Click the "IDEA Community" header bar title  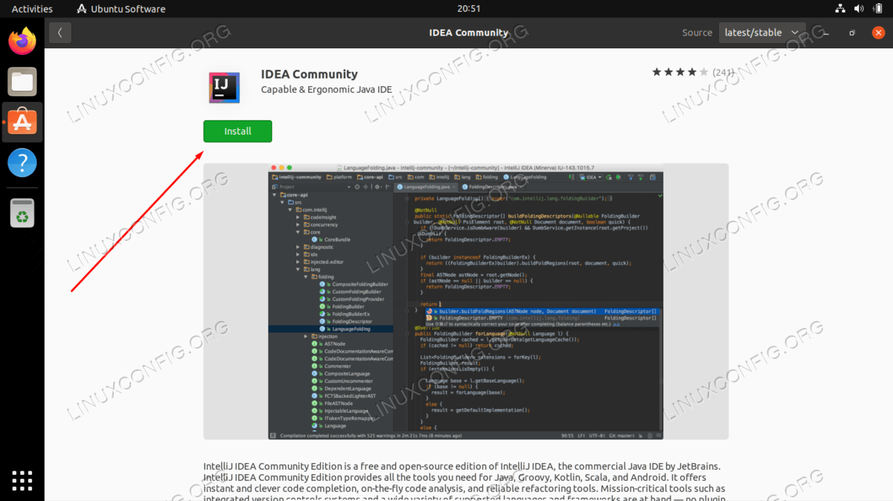click(469, 33)
